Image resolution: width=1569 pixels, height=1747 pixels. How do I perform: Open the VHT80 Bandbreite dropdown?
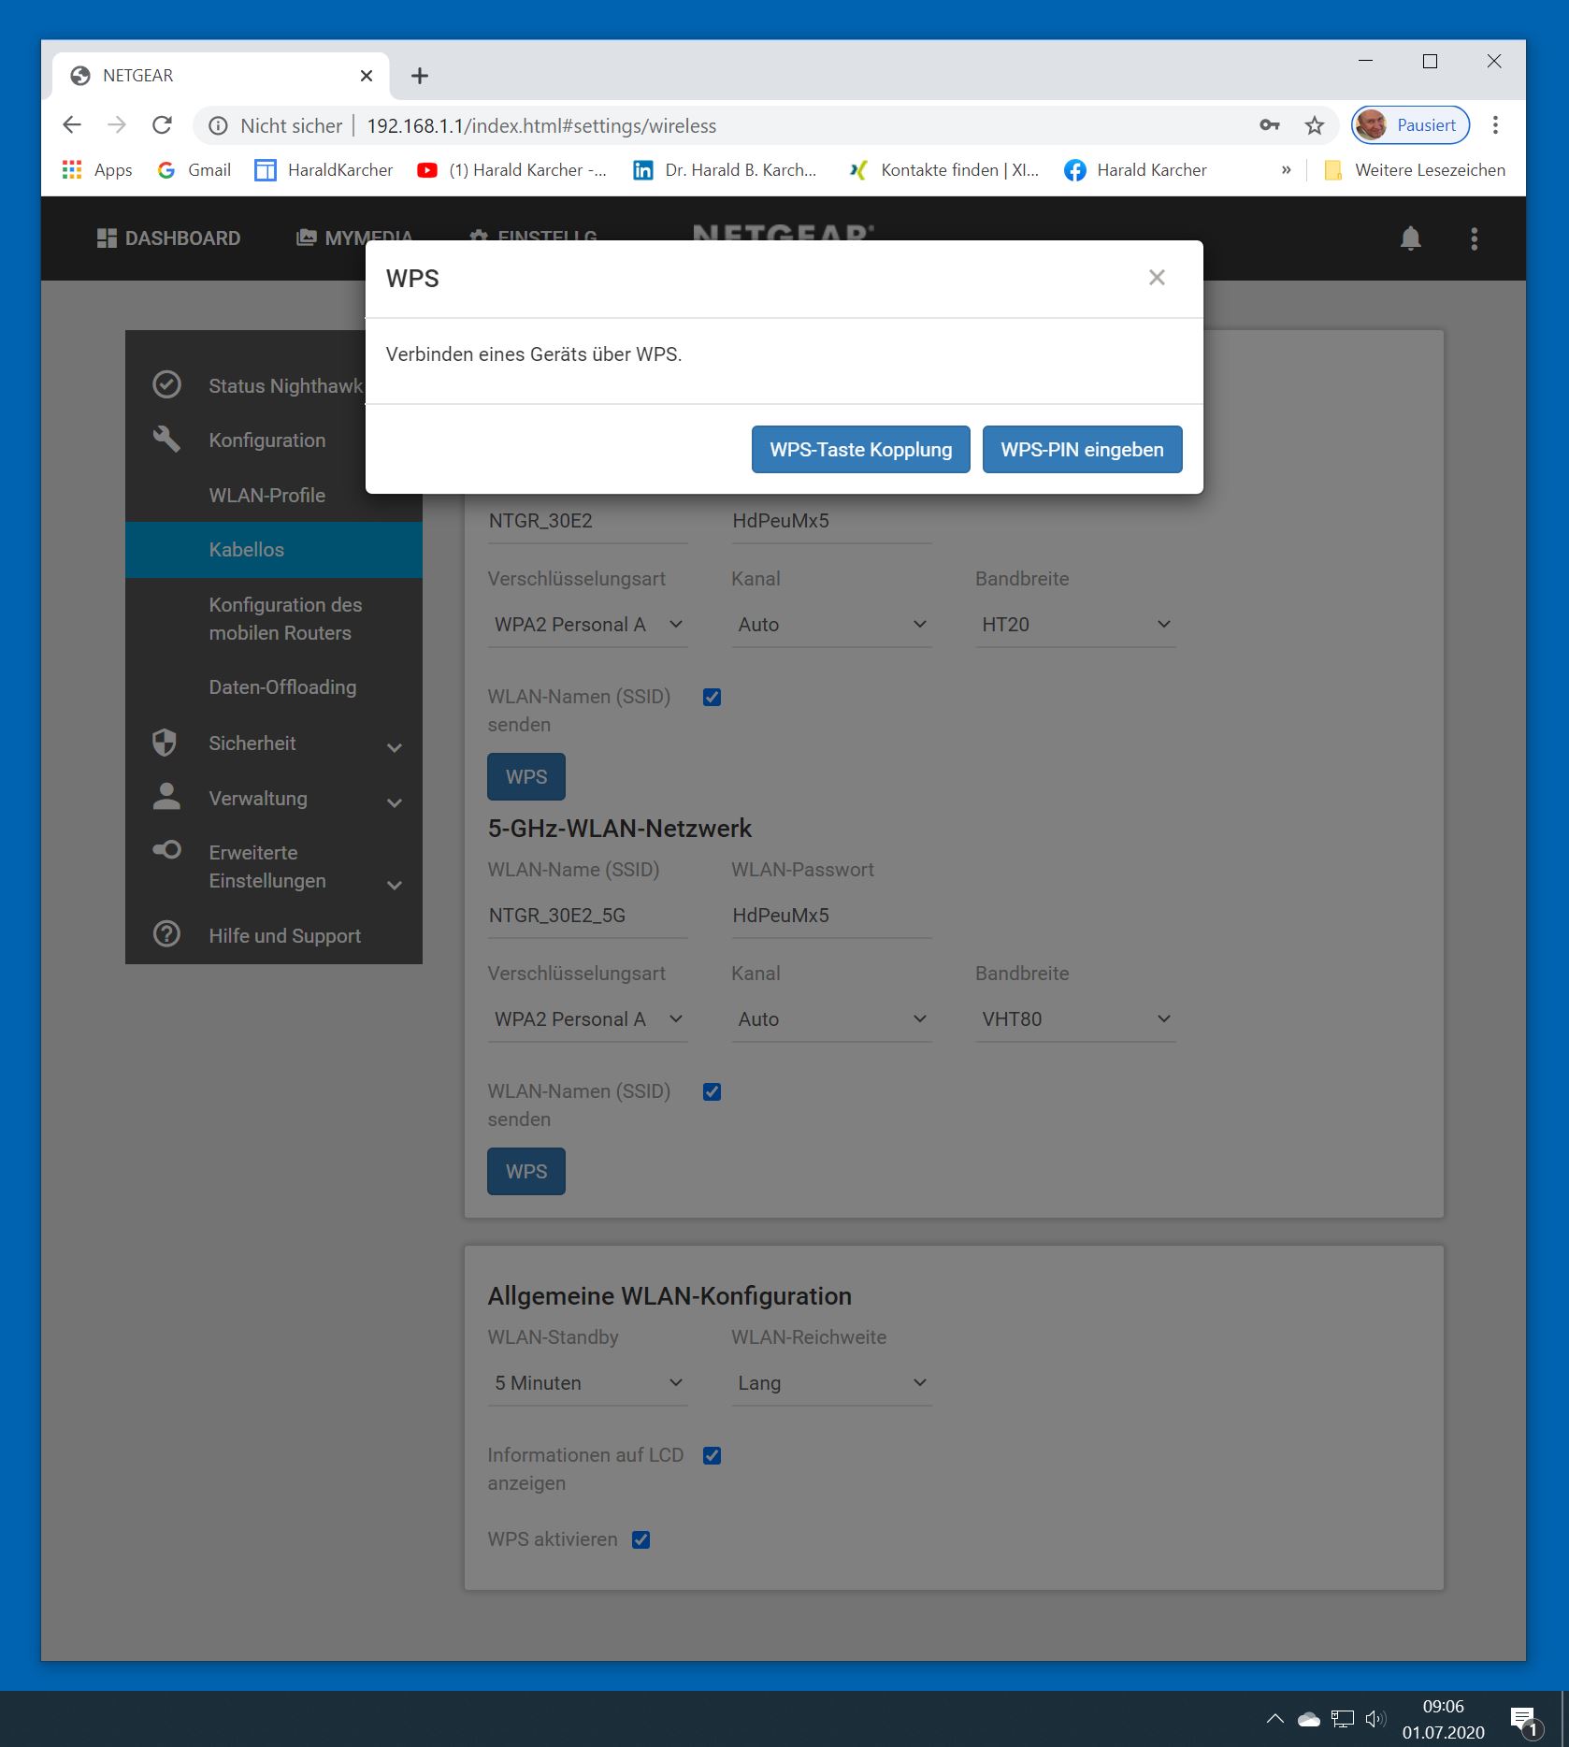point(1075,1019)
